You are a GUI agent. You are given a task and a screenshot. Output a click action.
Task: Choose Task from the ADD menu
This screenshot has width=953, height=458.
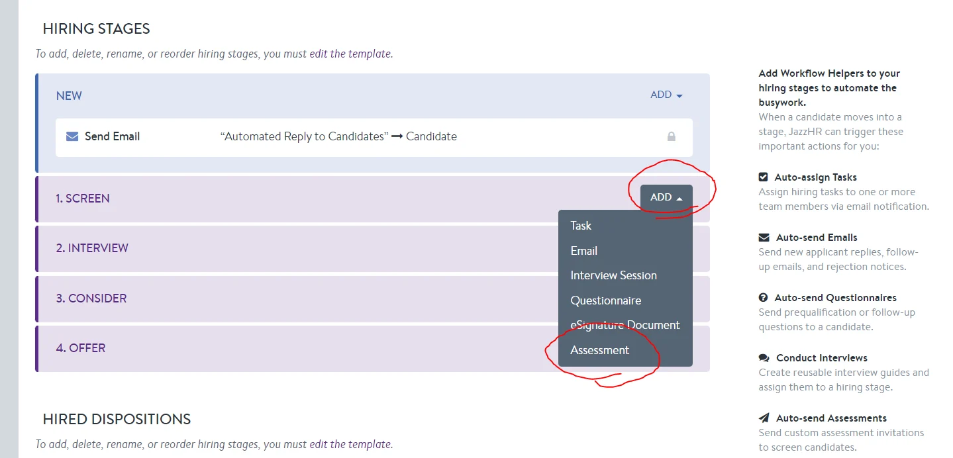625,226
